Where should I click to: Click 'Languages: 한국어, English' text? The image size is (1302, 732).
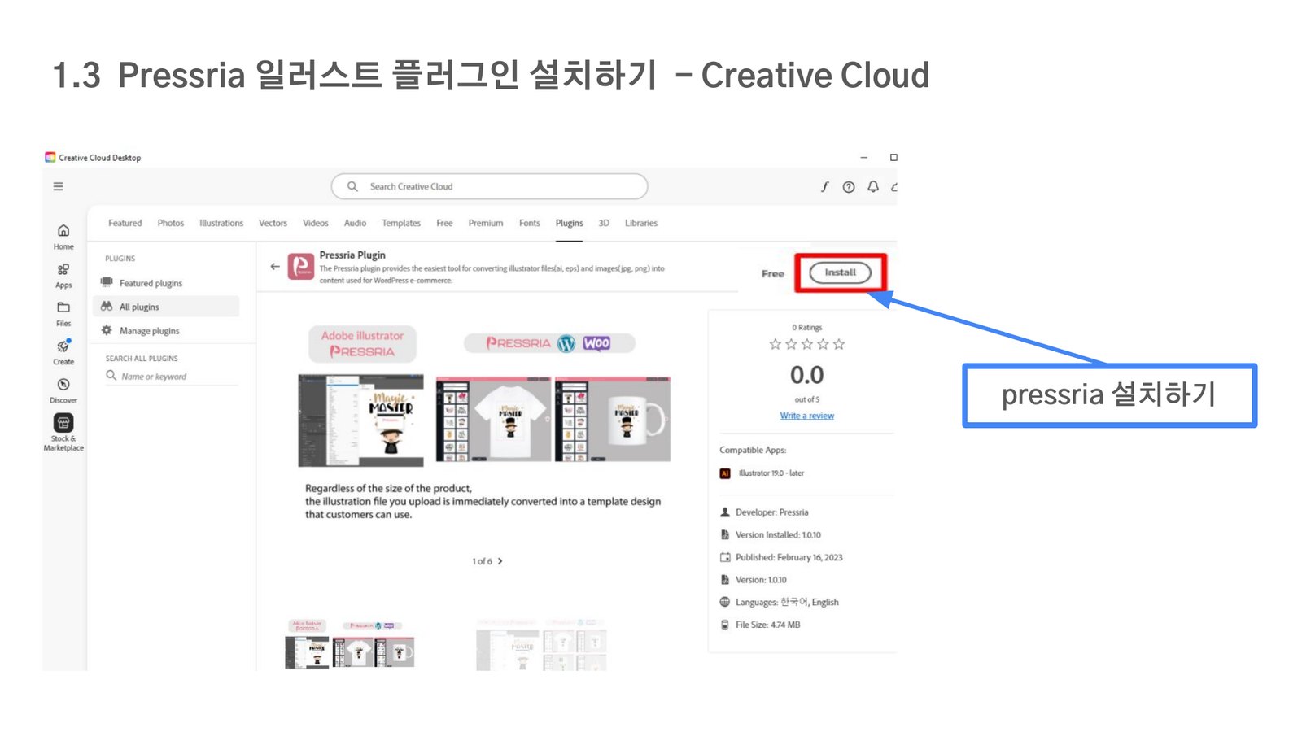point(787,603)
